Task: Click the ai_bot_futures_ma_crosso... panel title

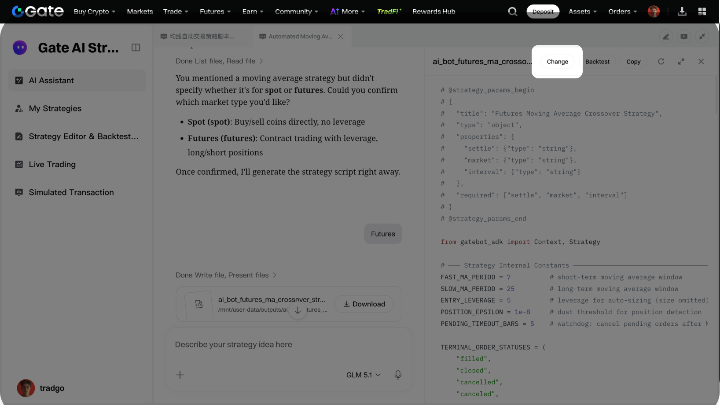Action: (x=482, y=62)
